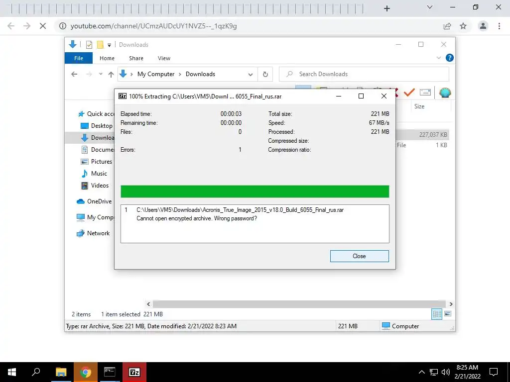Click the envelope card toolbar icon

click(425, 92)
